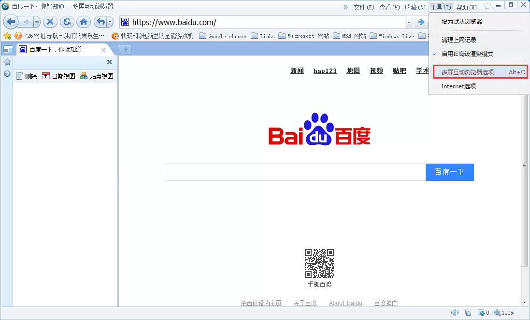Viewport: 530px width, 320px height.
Task: Go to homepage with the Home icon
Action: (x=84, y=22)
